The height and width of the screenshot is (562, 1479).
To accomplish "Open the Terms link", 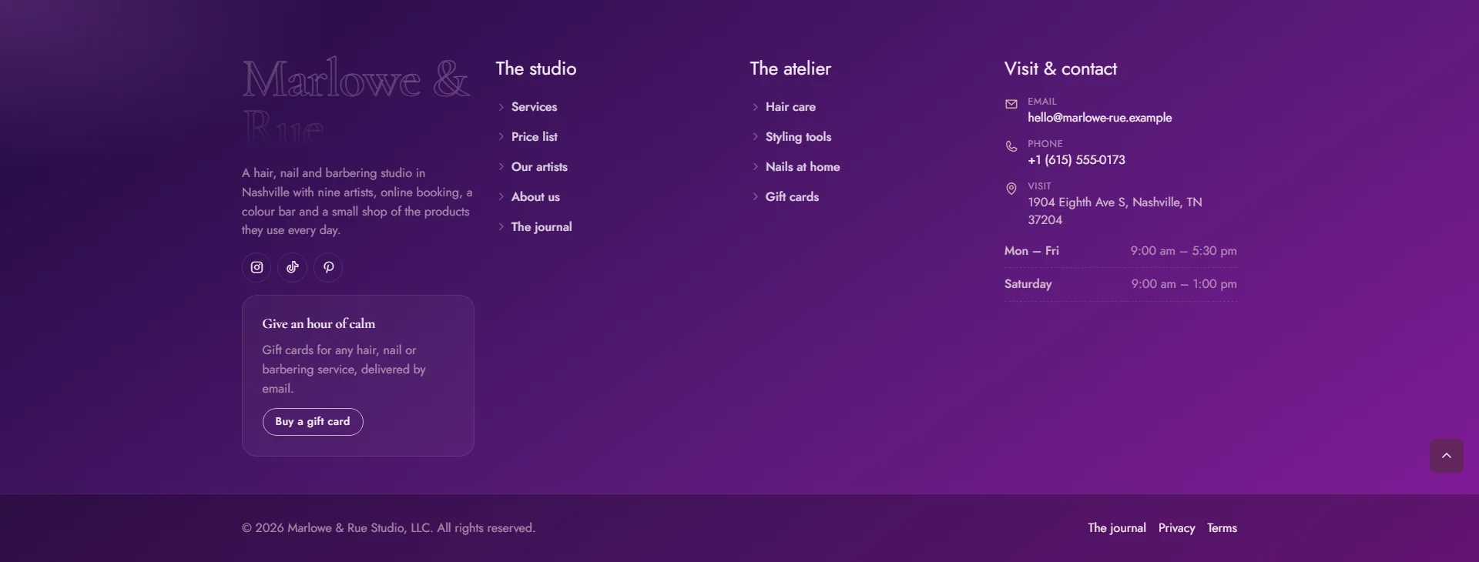I will point(1222,528).
